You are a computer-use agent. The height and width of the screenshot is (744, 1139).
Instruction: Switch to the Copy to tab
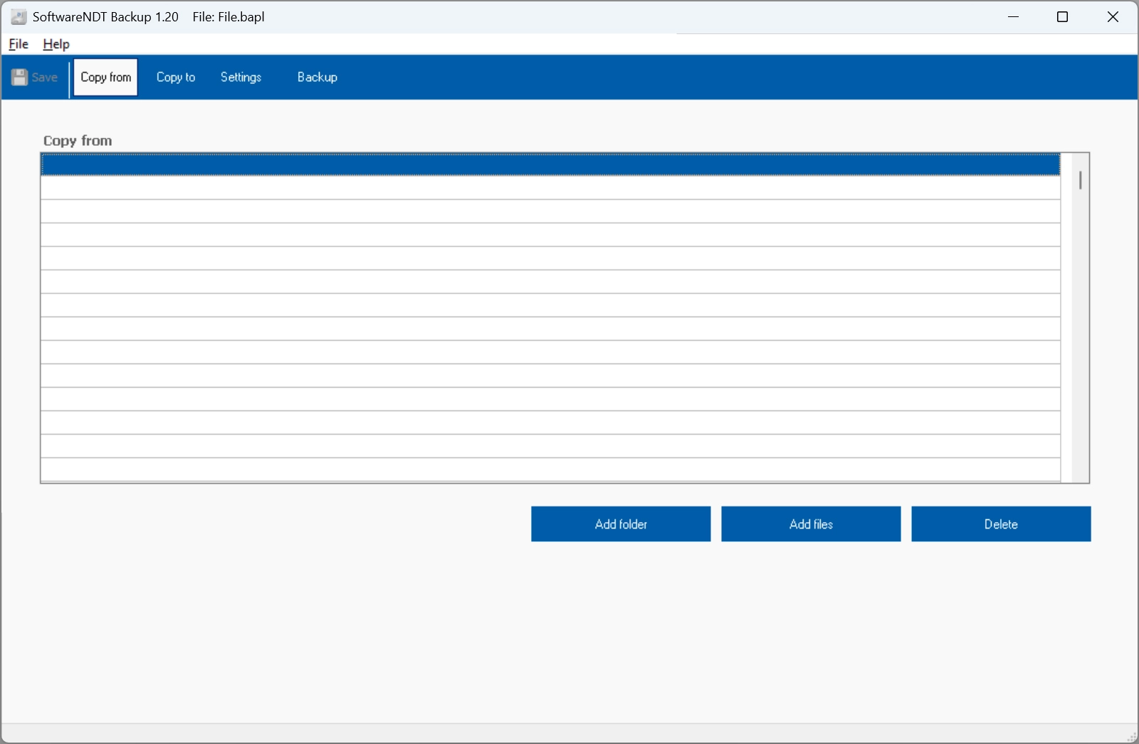176,78
